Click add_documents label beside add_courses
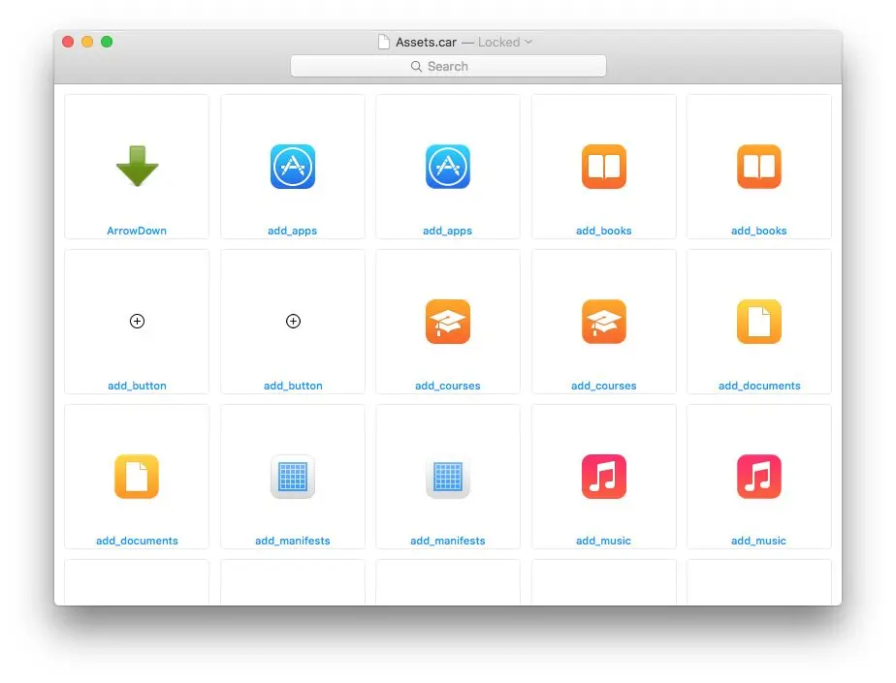Image resolution: width=896 pixels, height=683 pixels. (759, 386)
